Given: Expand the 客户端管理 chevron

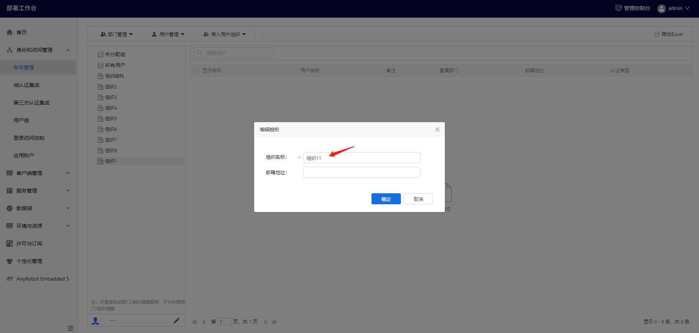Looking at the screenshot, I should click(x=68, y=173).
